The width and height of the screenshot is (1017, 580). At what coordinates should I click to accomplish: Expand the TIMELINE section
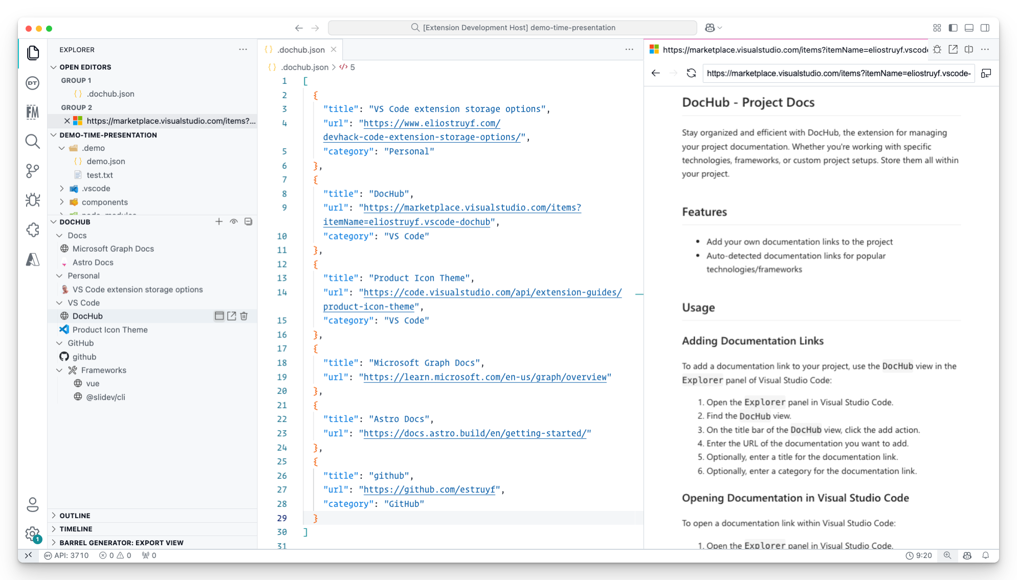[76, 529]
